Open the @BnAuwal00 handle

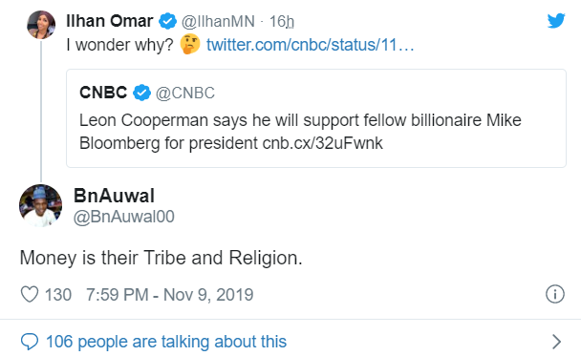point(124,217)
